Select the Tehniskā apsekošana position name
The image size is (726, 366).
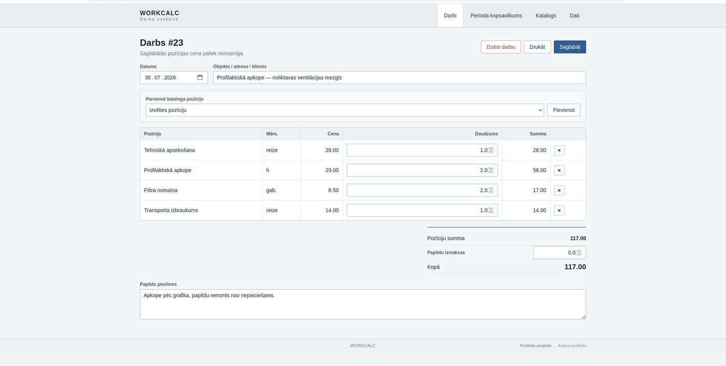click(x=170, y=150)
